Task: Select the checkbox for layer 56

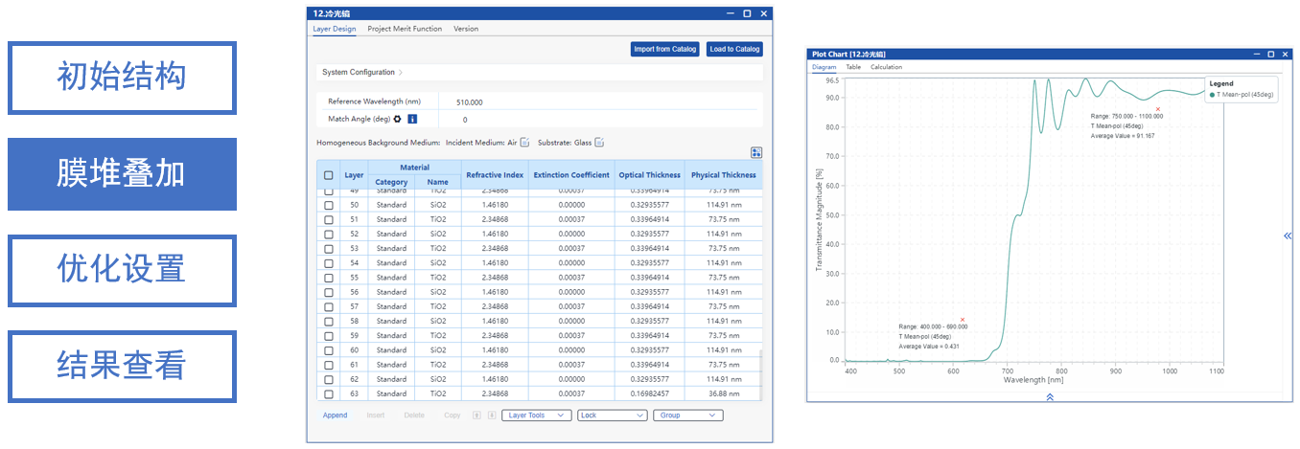Action: [x=329, y=292]
